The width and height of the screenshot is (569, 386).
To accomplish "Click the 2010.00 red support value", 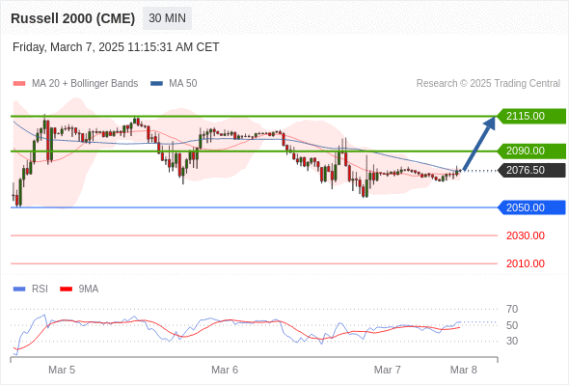I will pyautogui.click(x=526, y=263).
